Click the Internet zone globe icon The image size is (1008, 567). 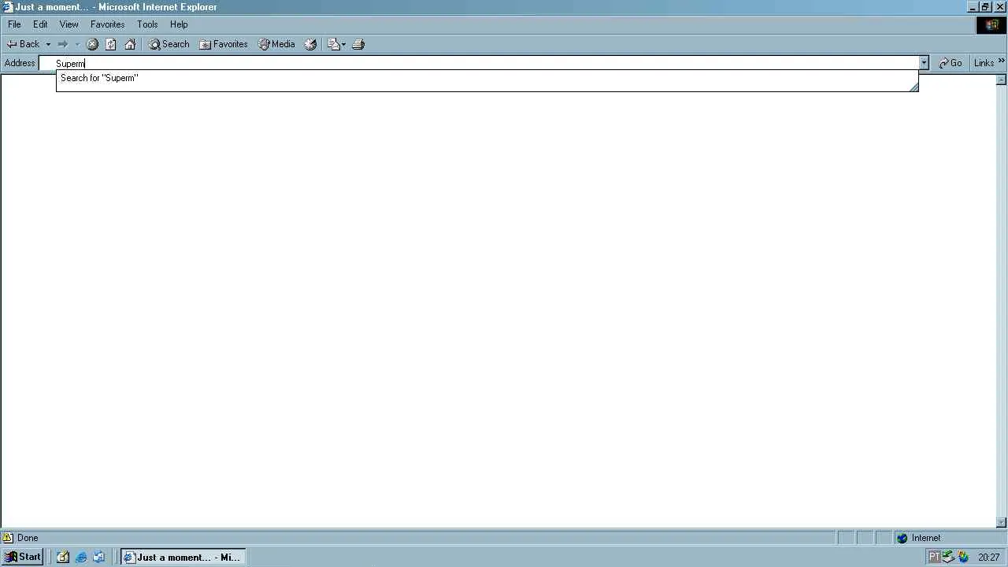click(x=902, y=538)
